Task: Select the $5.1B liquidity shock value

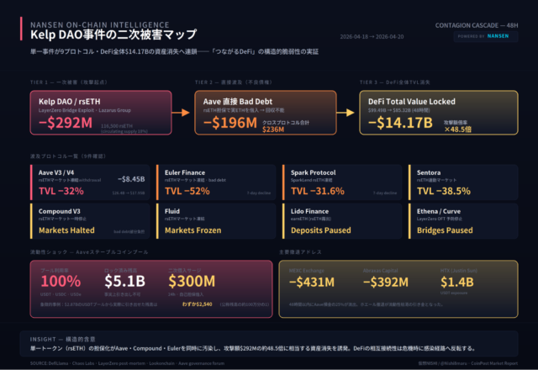Action: click(125, 280)
